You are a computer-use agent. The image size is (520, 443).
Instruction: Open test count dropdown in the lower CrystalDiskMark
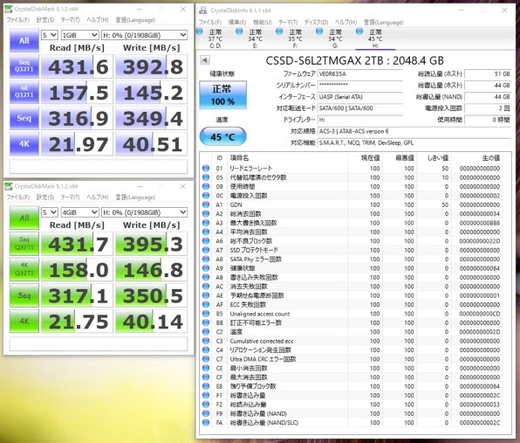50,212
